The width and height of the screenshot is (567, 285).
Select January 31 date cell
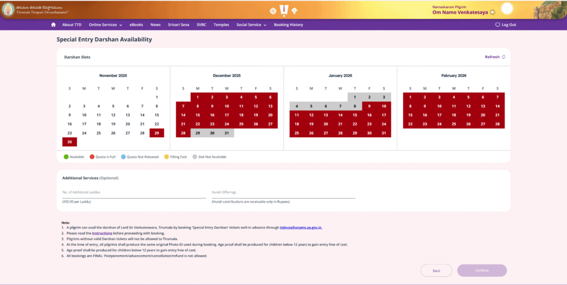[384, 133]
